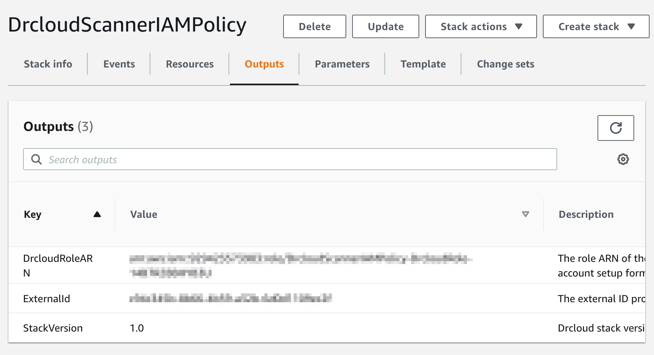Viewport: 654px width, 355px height.
Task: Click 'The external ID' description text
Action: (x=602, y=299)
